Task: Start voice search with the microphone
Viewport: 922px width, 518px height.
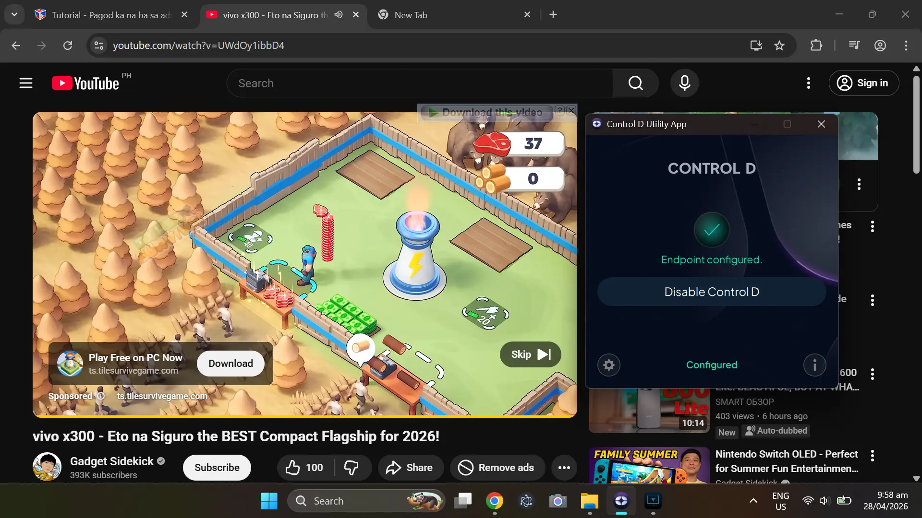Action: (685, 83)
